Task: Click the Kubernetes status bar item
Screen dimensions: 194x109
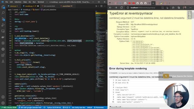Action: (x=99, y=108)
